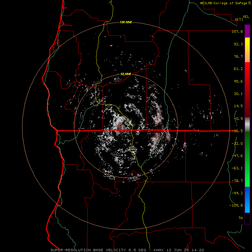Viewport: 252px width, 252px height.
Task: Click the -109.8 velocity scale value
Action: coord(236,206)
